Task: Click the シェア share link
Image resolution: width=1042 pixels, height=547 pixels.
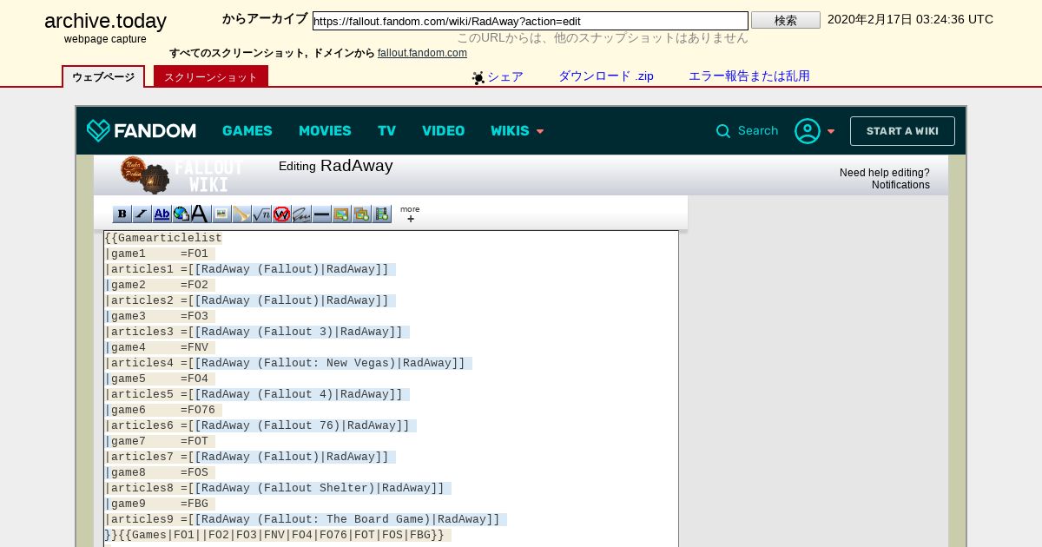Action: click(x=505, y=76)
